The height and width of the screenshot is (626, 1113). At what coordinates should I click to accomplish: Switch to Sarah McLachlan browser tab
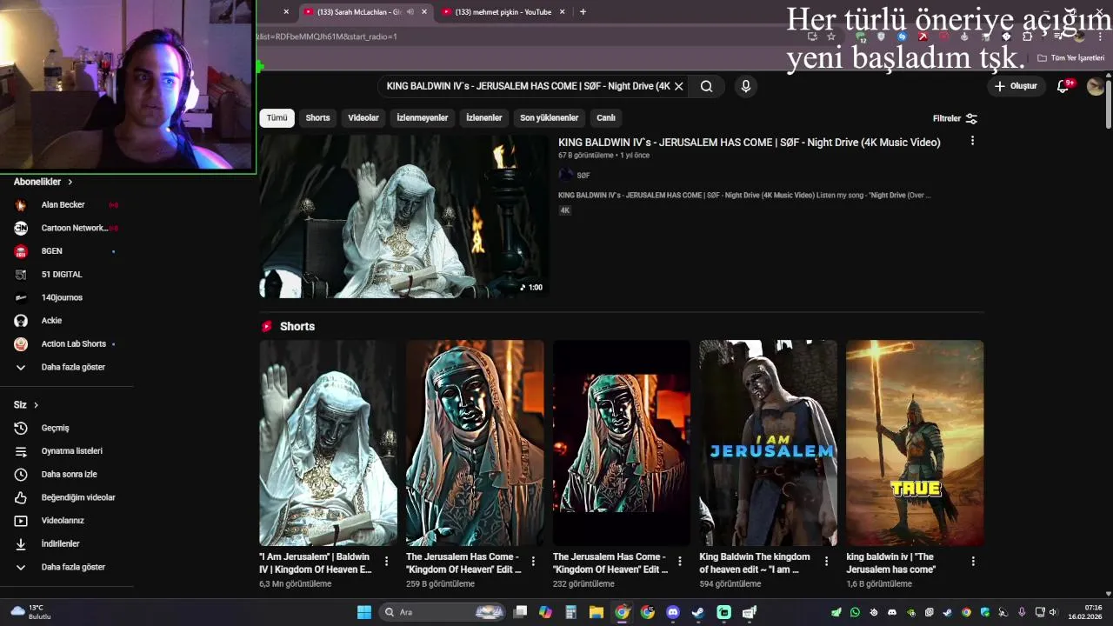click(x=358, y=12)
